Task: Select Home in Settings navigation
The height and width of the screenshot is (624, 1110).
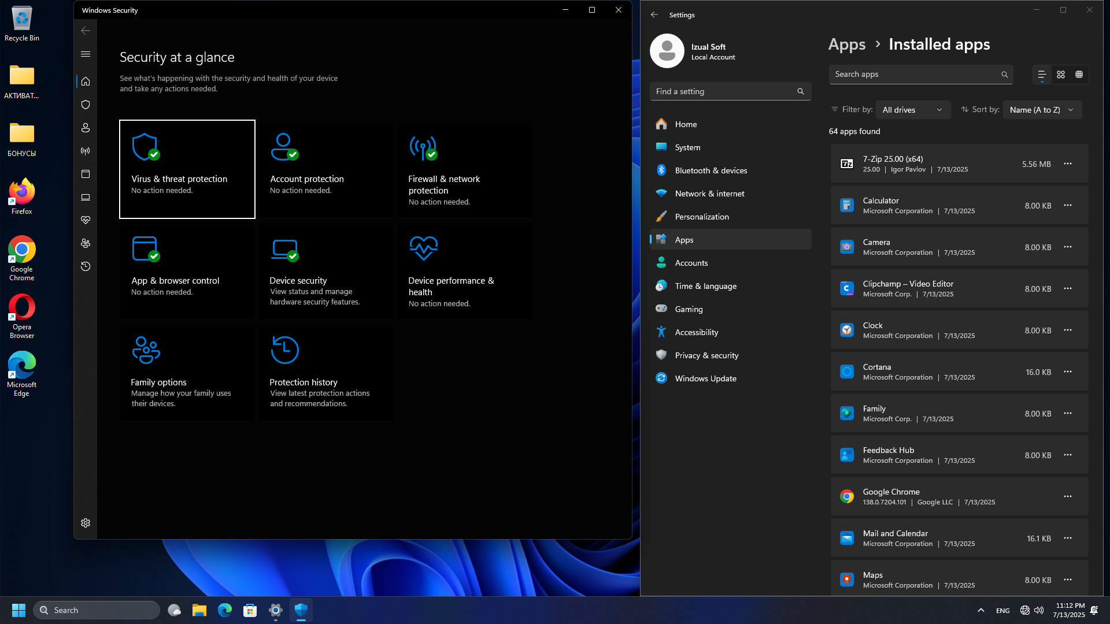Action: 731,124
